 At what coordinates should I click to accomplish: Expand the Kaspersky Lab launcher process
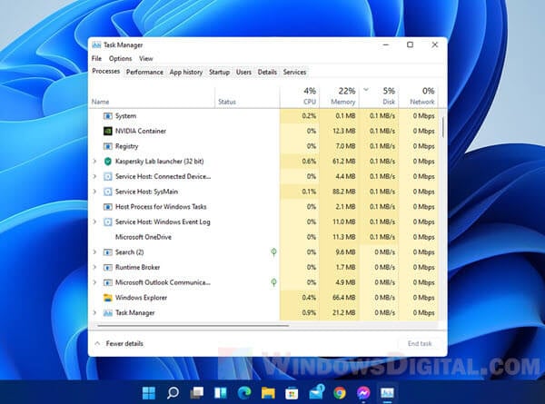[94, 162]
